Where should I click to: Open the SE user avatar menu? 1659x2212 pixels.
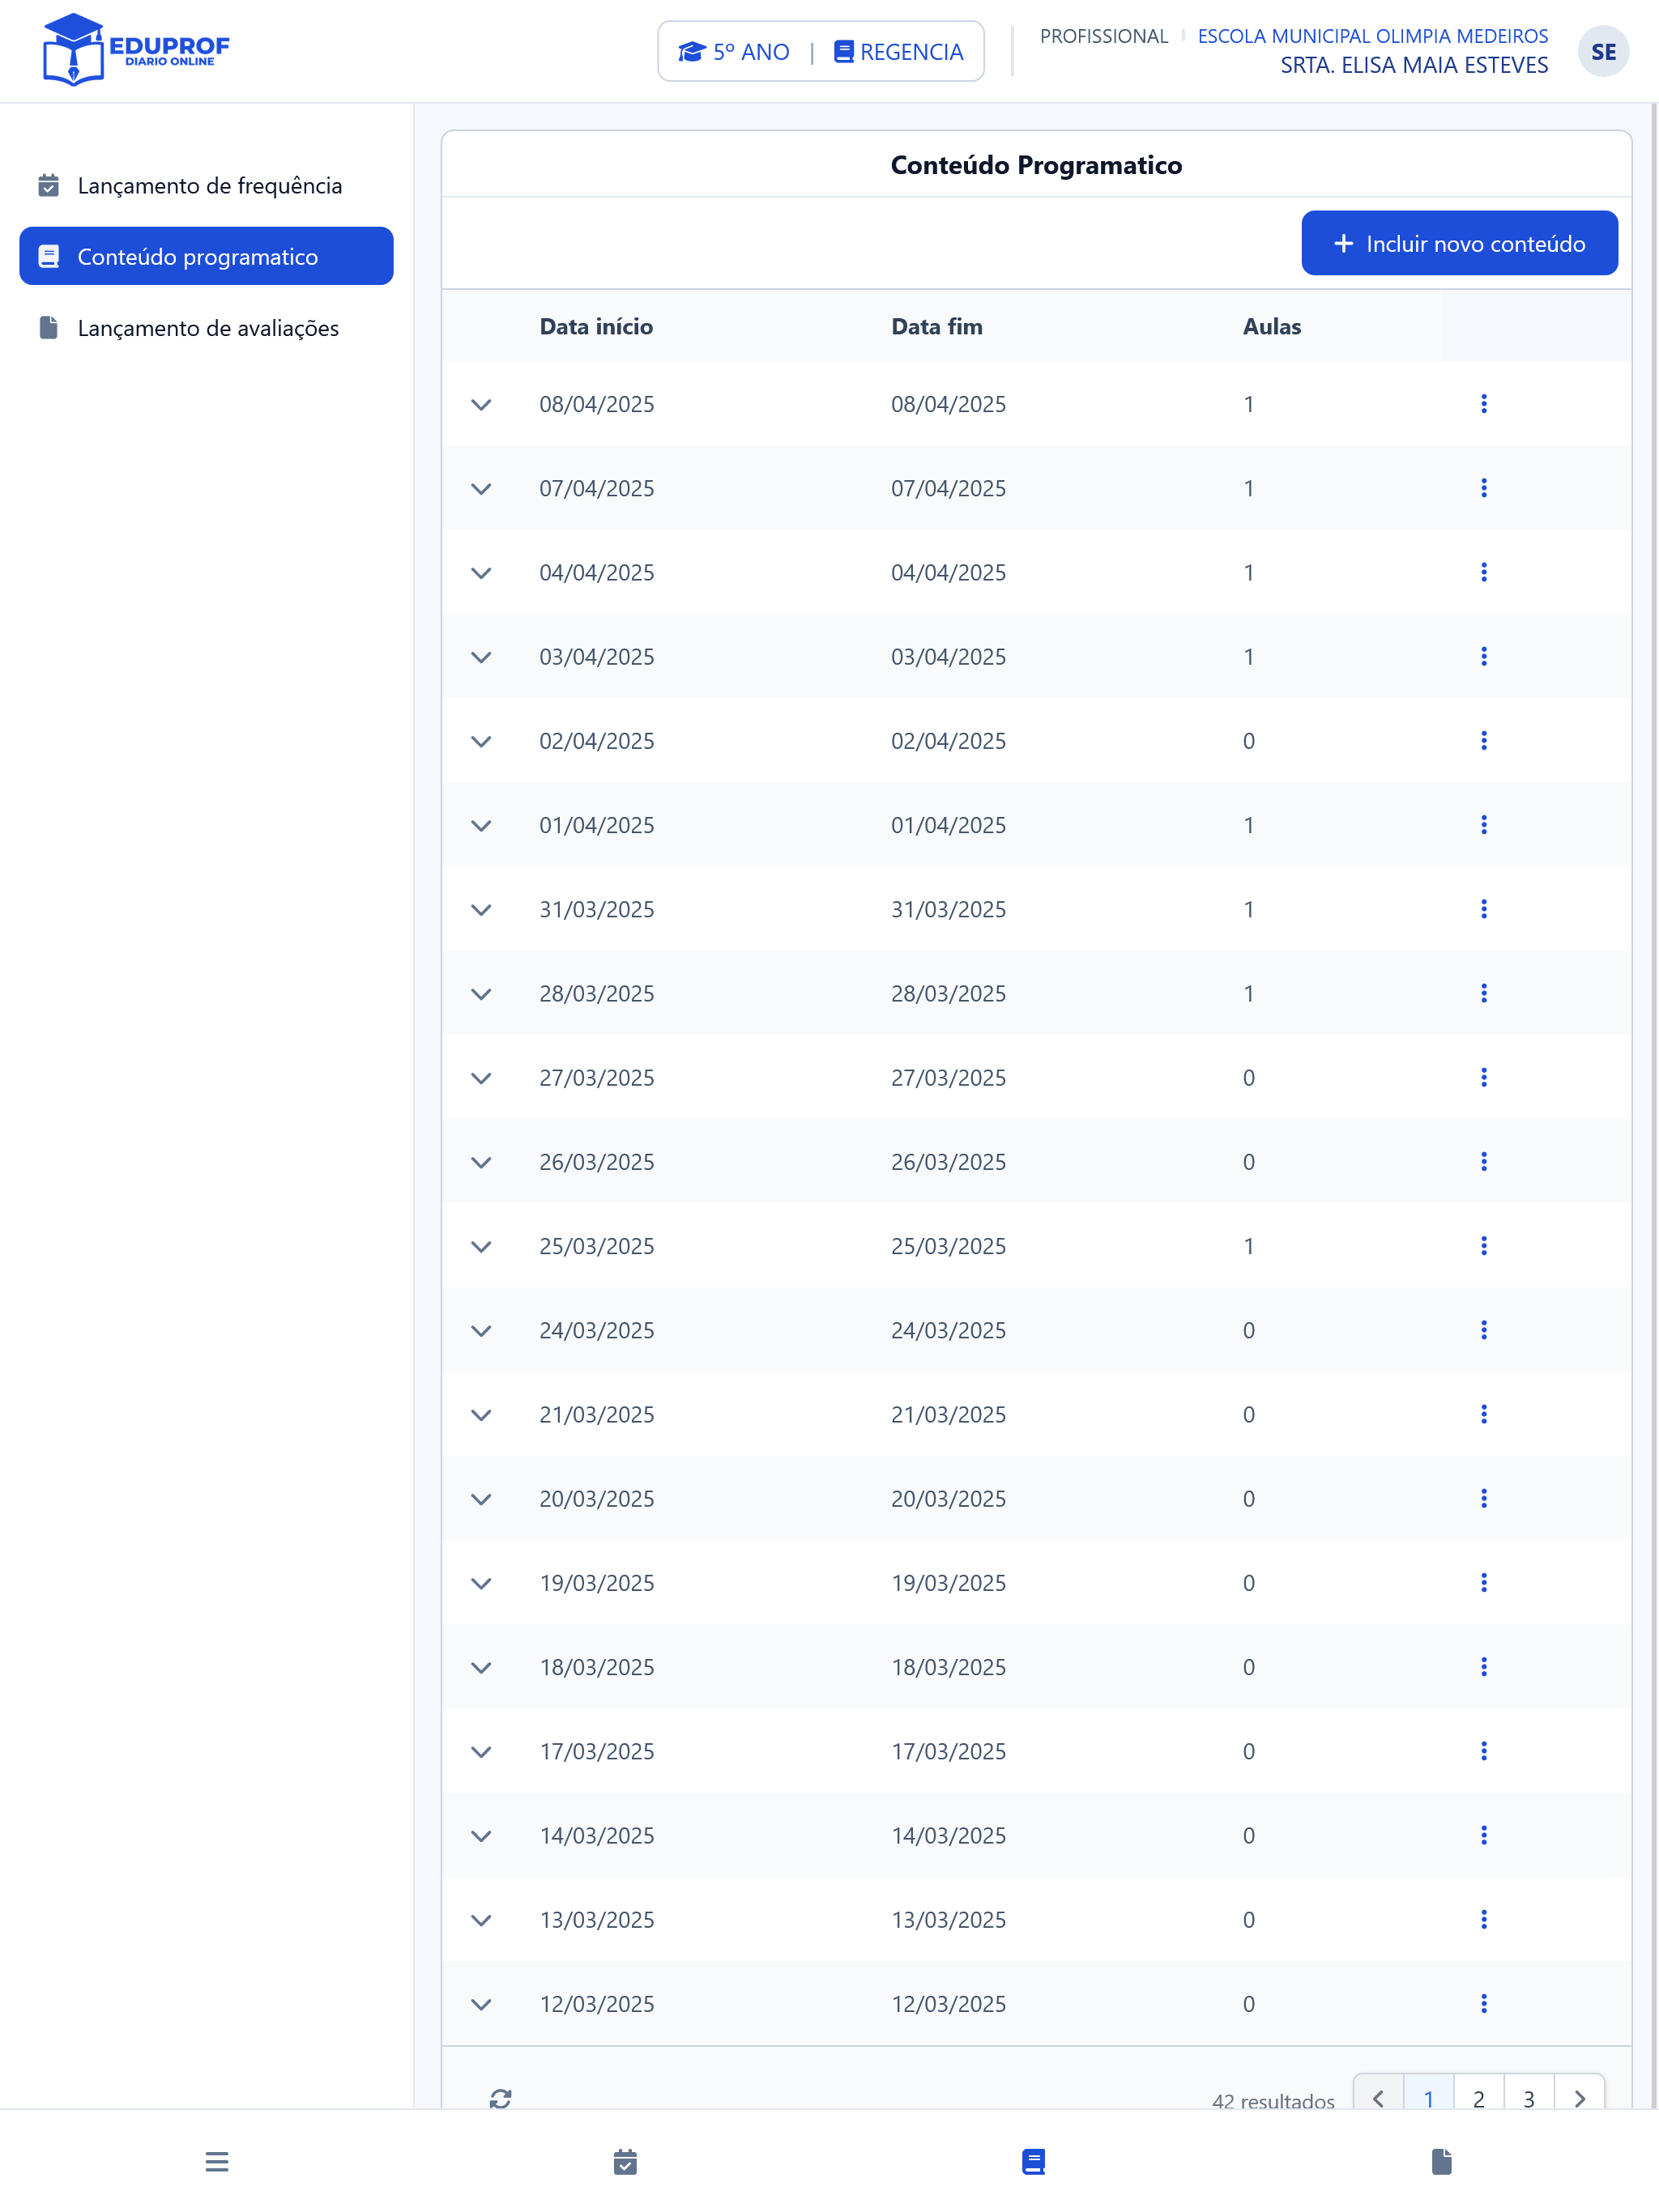point(1603,51)
